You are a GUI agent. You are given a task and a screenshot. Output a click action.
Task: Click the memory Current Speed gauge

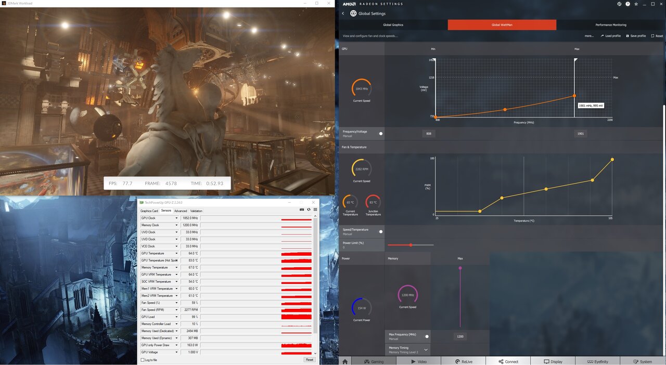point(407,295)
